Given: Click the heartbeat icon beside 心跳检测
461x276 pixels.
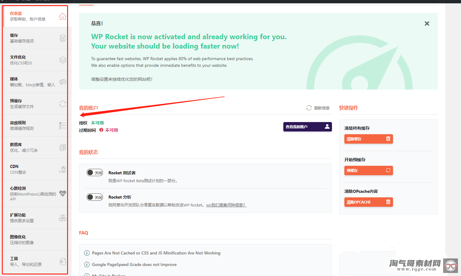Looking at the screenshot, I should (x=63, y=193).
